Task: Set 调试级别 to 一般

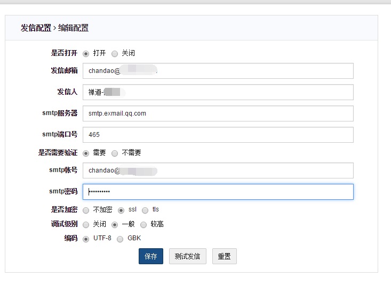Action: [115, 224]
